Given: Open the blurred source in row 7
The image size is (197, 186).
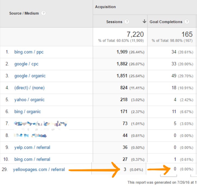Looking at the screenshot, I should click(40, 124).
